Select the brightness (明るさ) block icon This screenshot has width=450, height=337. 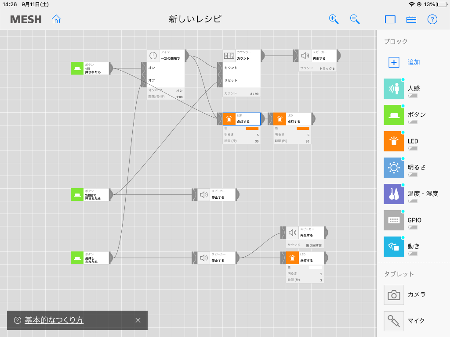pos(394,168)
